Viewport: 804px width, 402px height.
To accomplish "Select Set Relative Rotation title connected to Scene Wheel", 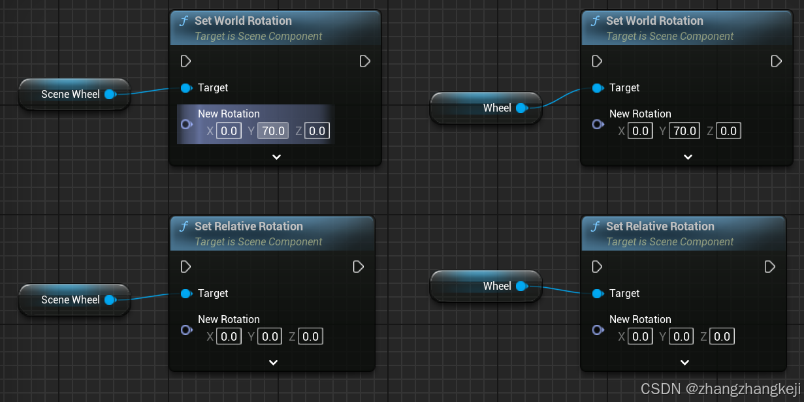I will 249,226.
